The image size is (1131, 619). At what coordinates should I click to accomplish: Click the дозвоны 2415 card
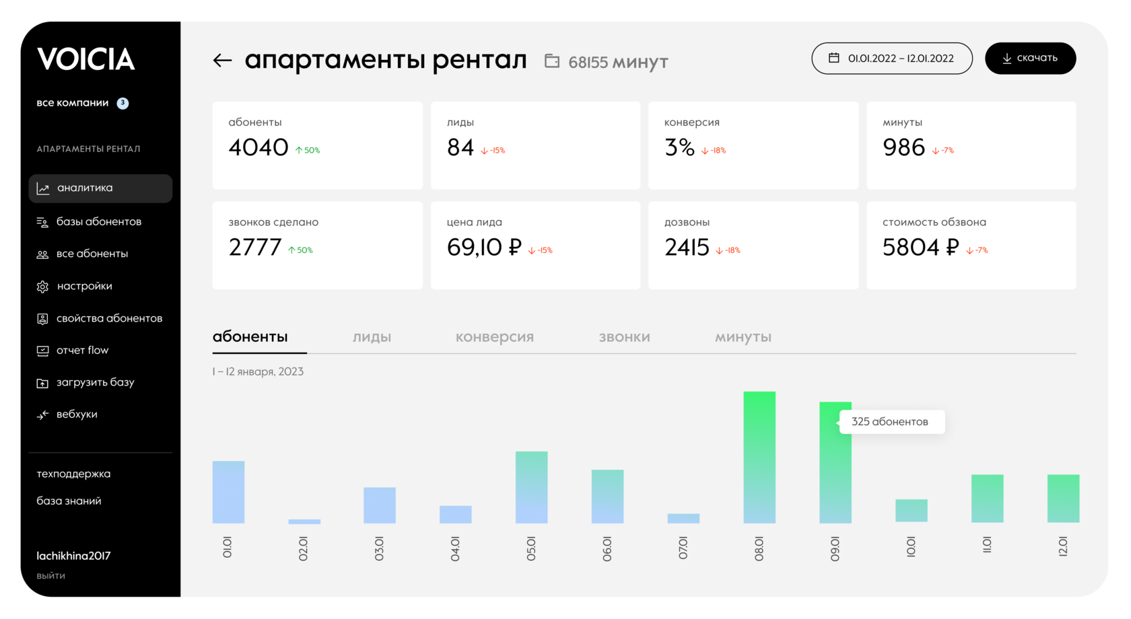(x=753, y=246)
